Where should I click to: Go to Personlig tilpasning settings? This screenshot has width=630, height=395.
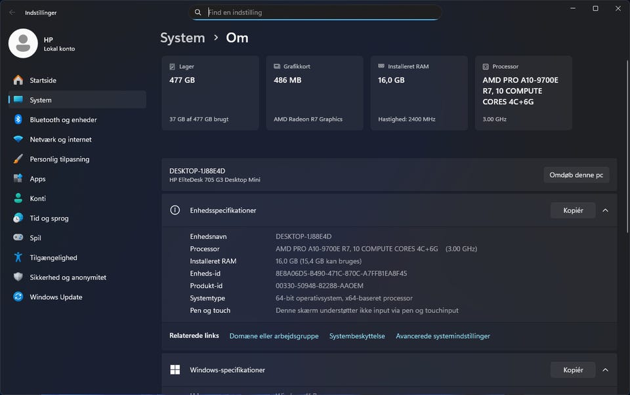coord(59,159)
